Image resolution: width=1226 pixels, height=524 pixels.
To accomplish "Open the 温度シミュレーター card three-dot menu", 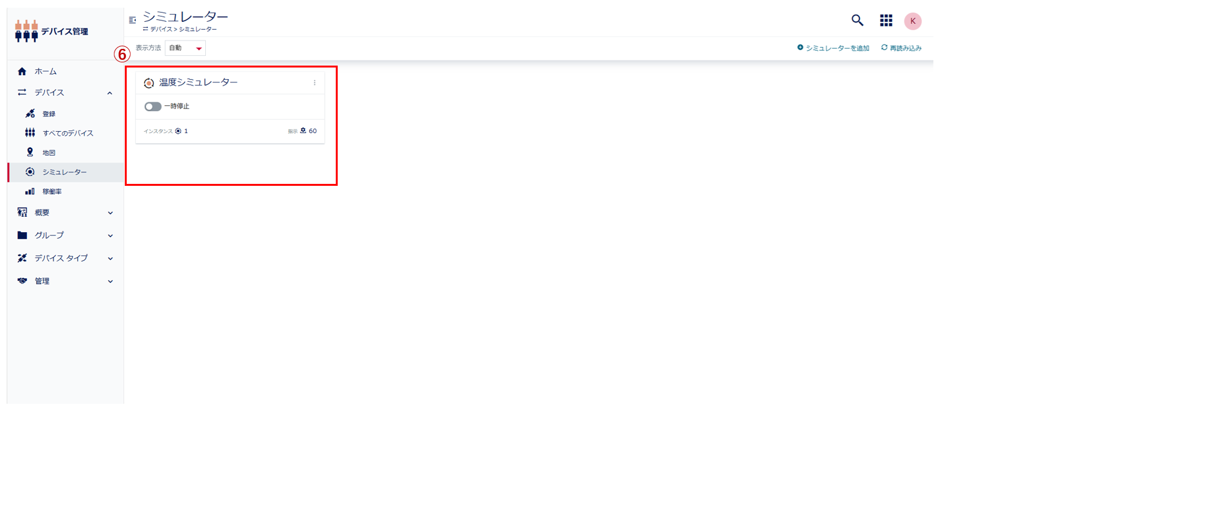I will pos(315,83).
